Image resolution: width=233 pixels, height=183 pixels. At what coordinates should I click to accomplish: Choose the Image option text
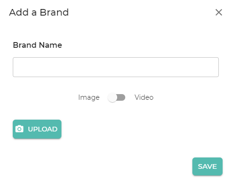tap(89, 97)
